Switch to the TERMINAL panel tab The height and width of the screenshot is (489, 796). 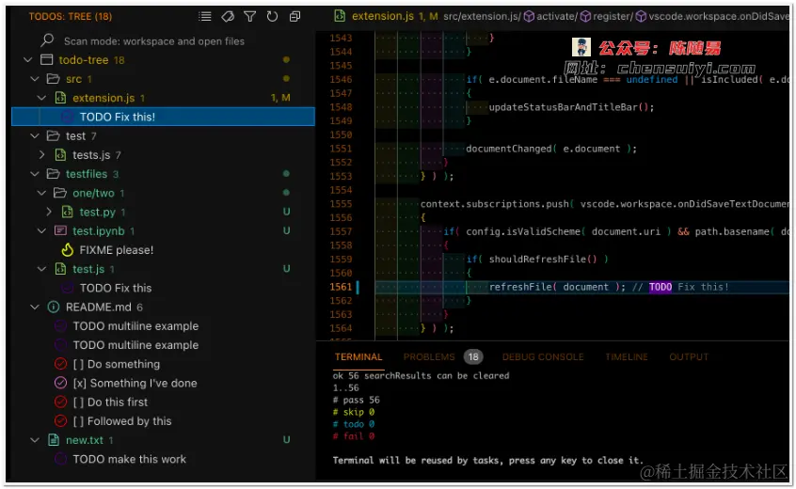tap(358, 357)
